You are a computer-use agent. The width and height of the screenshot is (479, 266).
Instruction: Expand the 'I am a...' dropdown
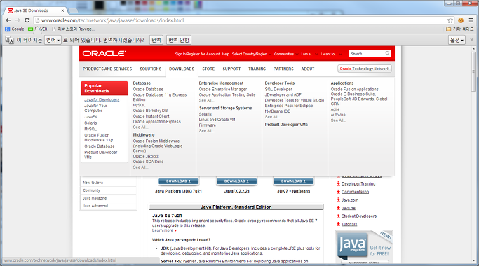[x=309, y=54]
